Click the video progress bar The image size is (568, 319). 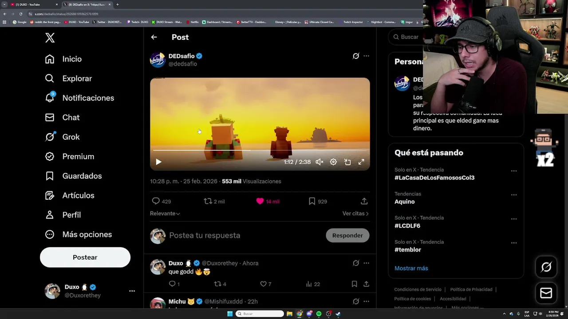click(x=260, y=151)
